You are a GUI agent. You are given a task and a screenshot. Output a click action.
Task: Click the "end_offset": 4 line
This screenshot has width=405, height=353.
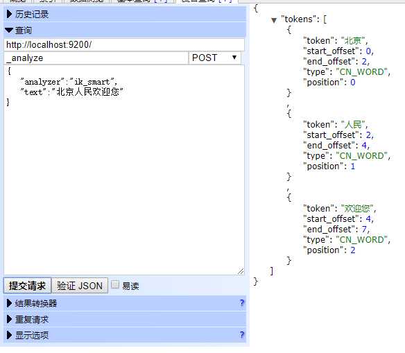click(x=336, y=146)
